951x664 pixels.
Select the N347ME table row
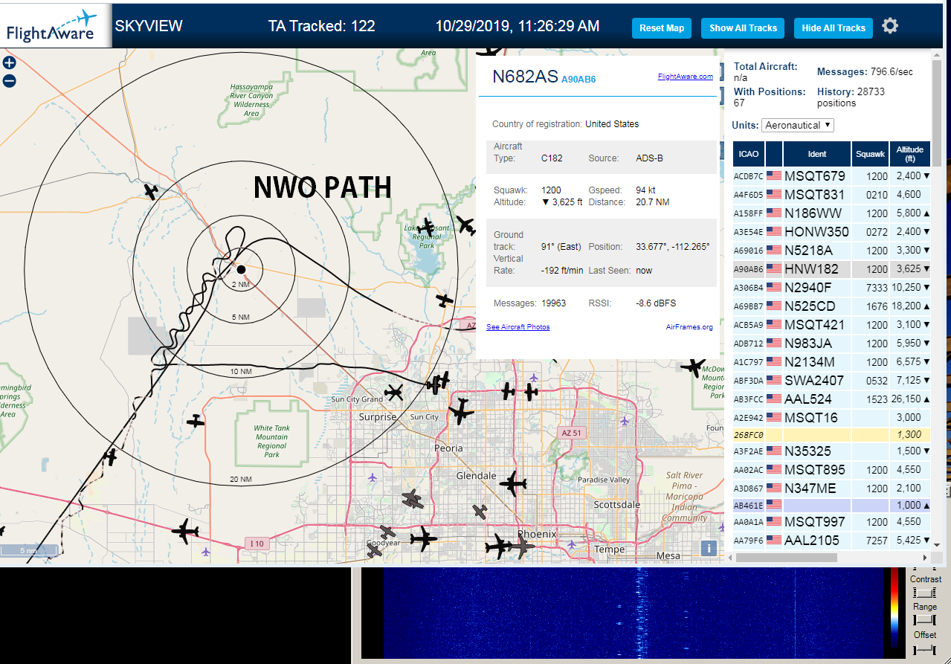(831, 489)
